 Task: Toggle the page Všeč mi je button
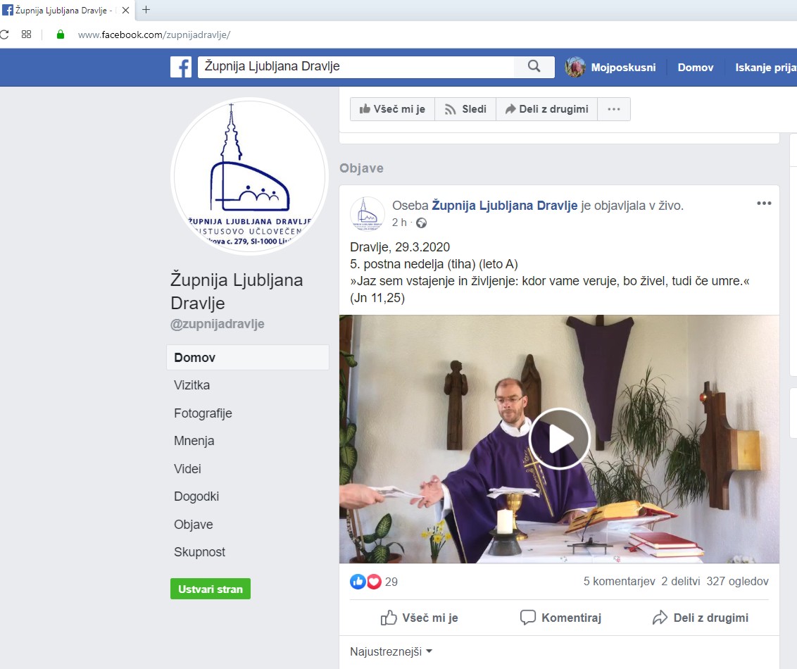392,109
